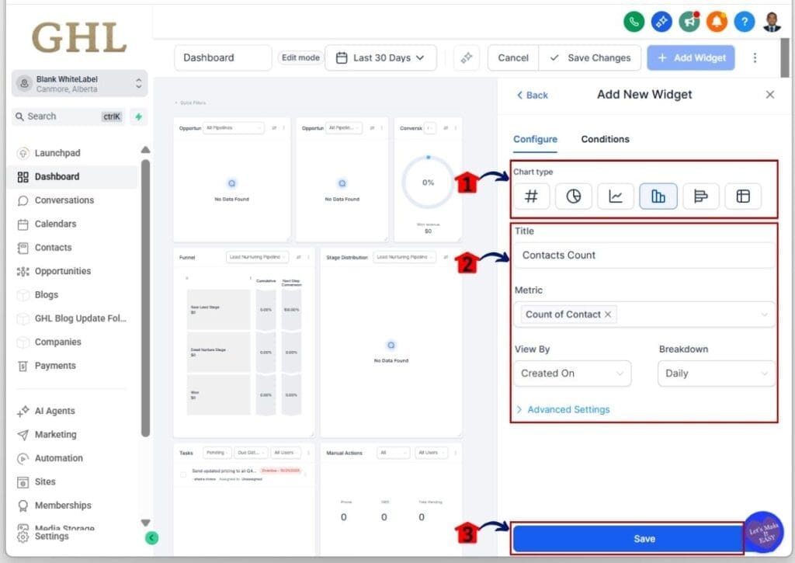Select the line chart type
This screenshot has height=563, width=795.
(616, 196)
